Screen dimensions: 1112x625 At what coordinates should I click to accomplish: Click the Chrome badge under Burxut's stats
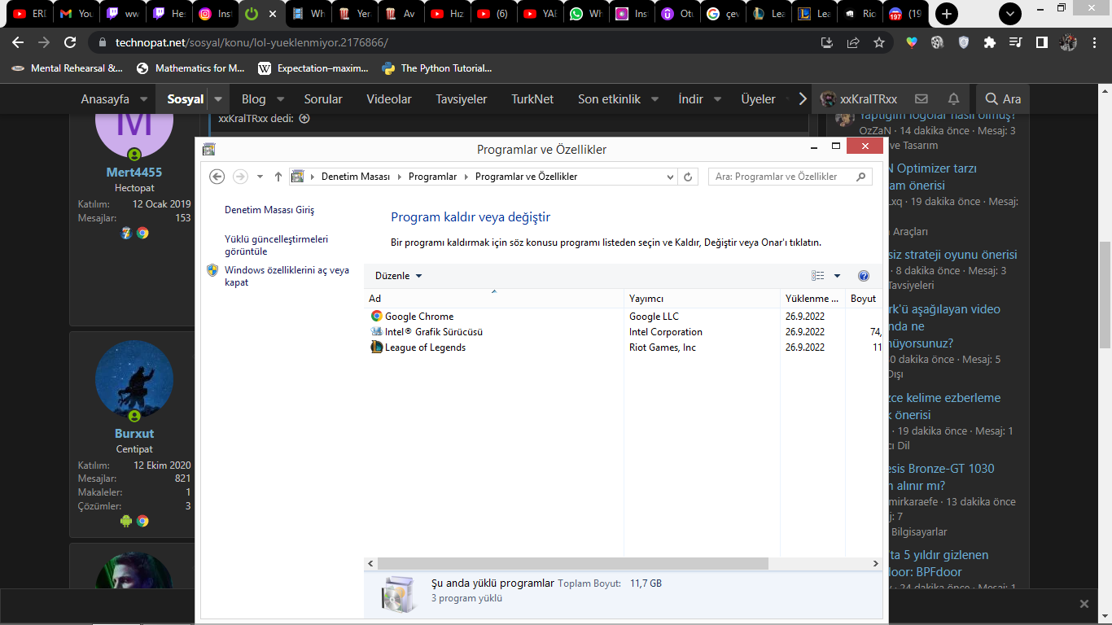[x=142, y=521]
